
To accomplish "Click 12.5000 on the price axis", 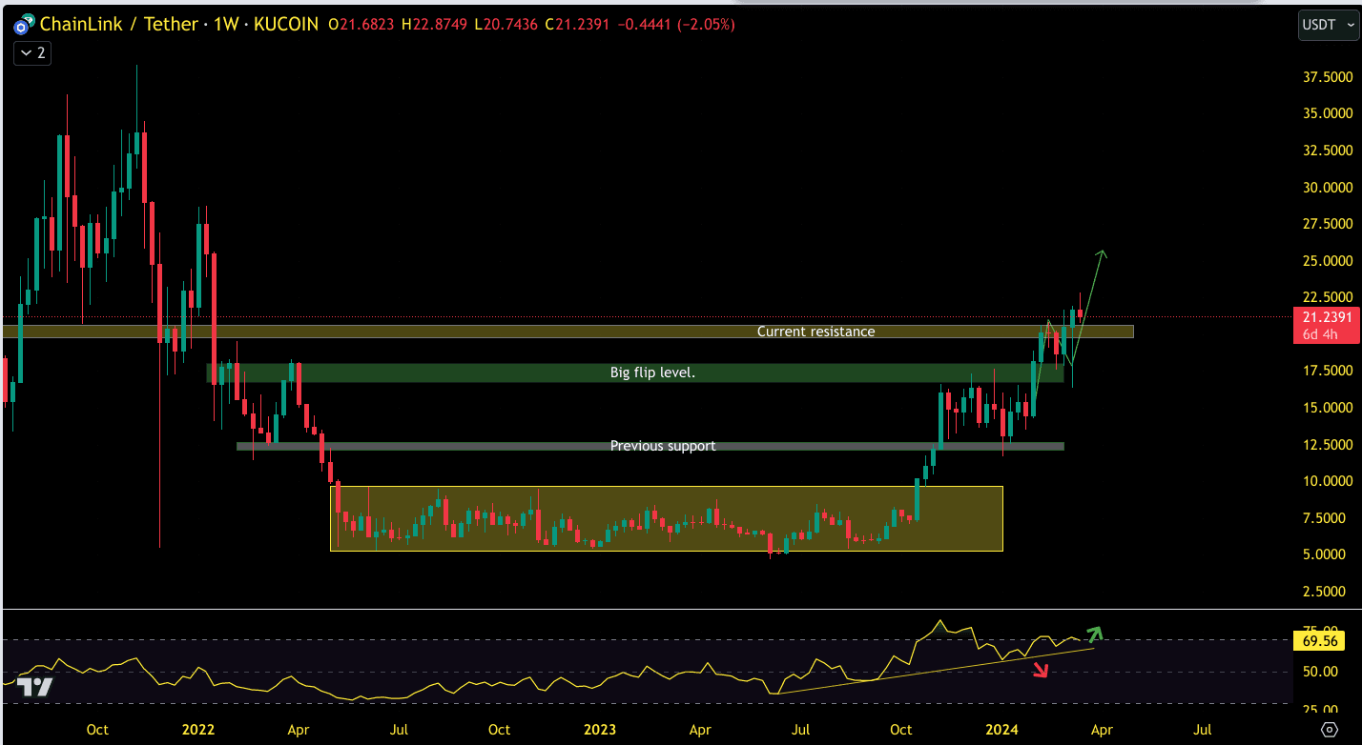I will pos(1329,444).
